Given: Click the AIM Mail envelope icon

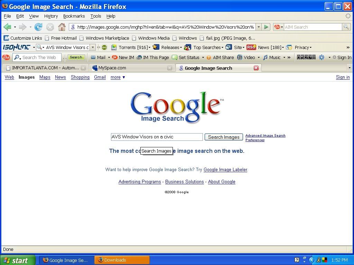Looking at the screenshot, I should (x=93, y=58).
